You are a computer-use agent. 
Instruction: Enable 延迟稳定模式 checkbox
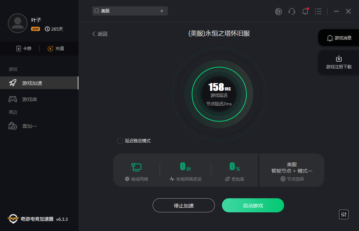pyautogui.click(x=120, y=141)
